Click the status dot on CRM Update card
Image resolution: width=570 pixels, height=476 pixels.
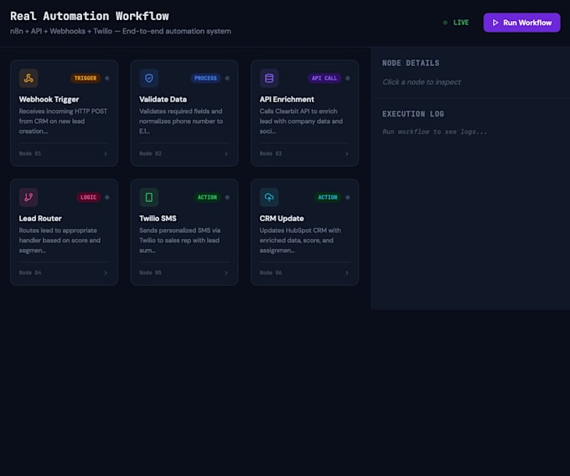348,197
